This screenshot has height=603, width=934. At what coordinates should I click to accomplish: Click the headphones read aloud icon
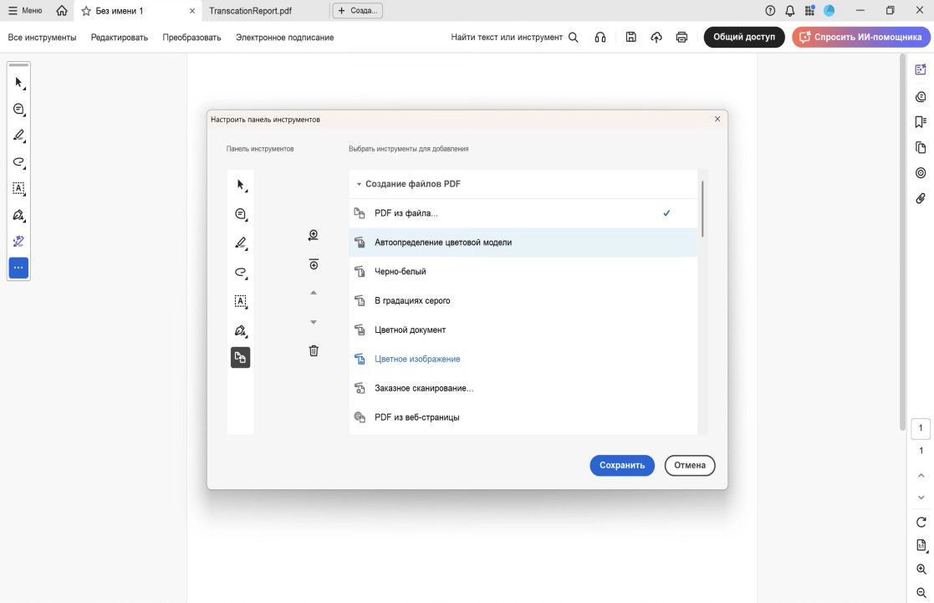[600, 37]
